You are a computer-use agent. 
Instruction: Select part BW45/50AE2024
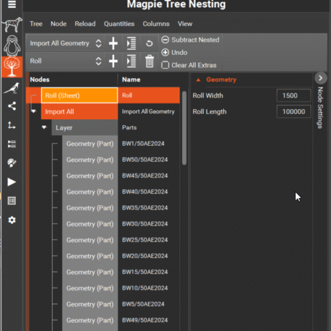click(145, 175)
